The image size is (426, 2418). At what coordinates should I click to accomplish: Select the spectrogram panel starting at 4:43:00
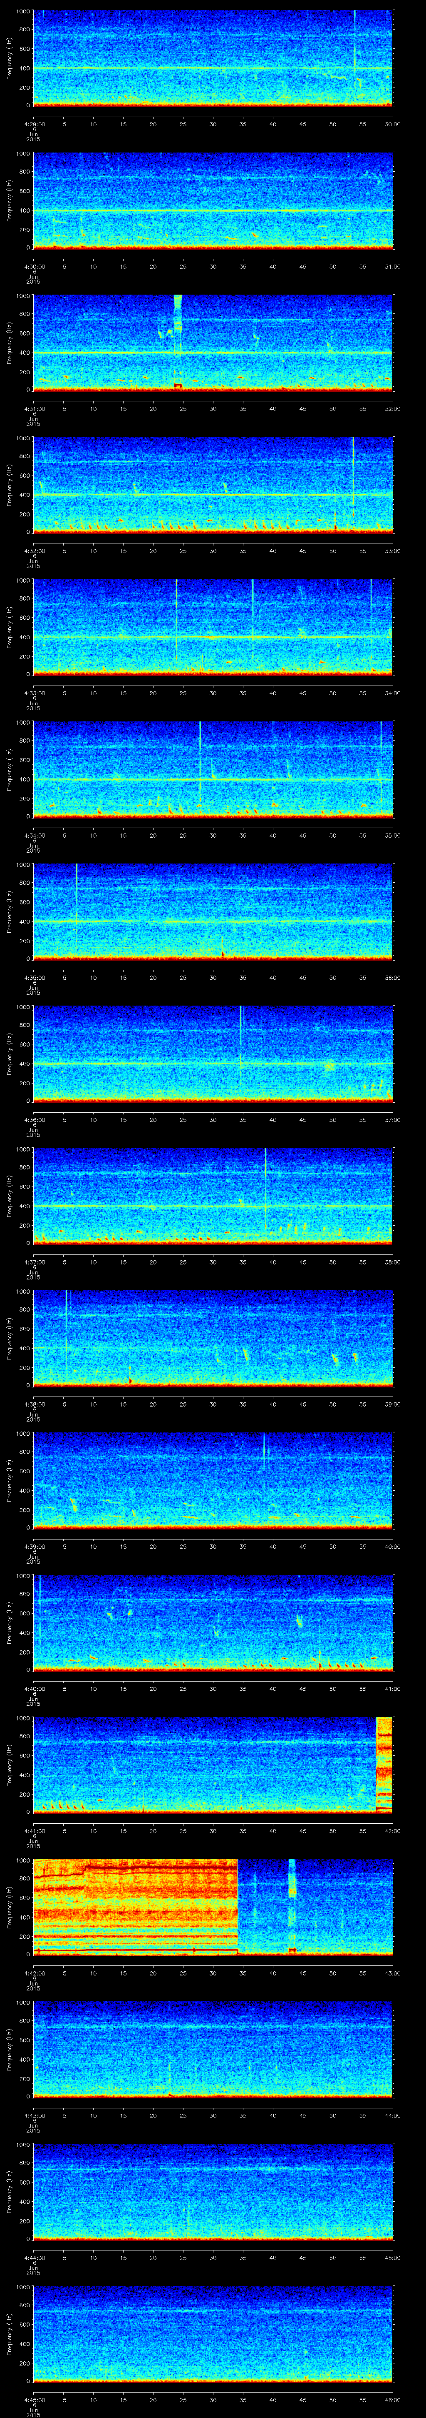point(213,2049)
